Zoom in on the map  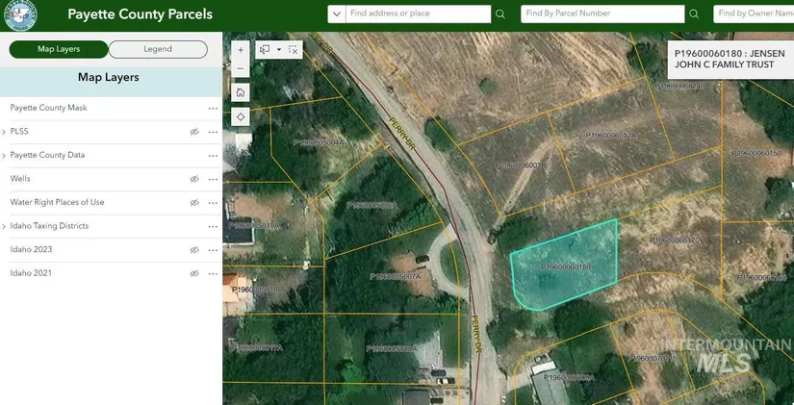click(x=240, y=49)
